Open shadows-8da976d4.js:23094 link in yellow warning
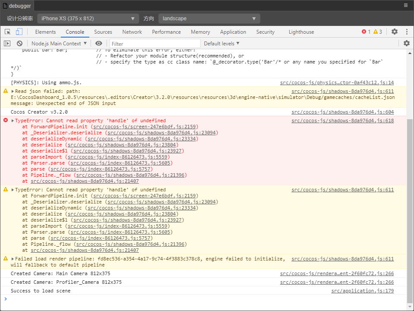Screen dimensions: 414x311 point(162,202)
